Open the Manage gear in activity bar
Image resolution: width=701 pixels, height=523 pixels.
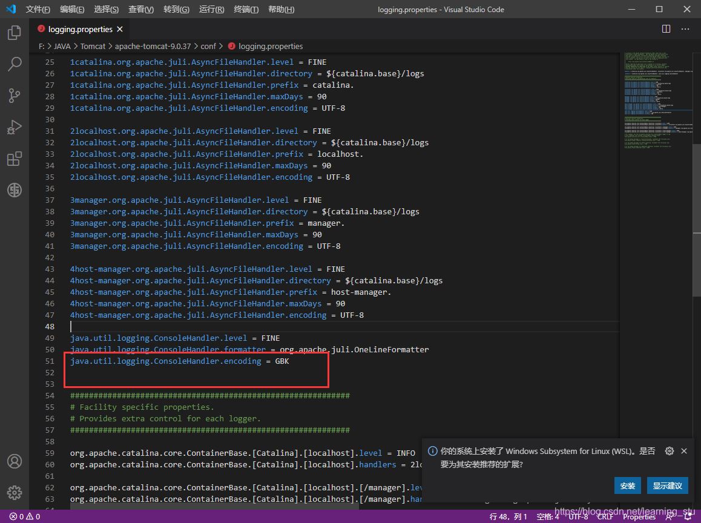coord(15,493)
